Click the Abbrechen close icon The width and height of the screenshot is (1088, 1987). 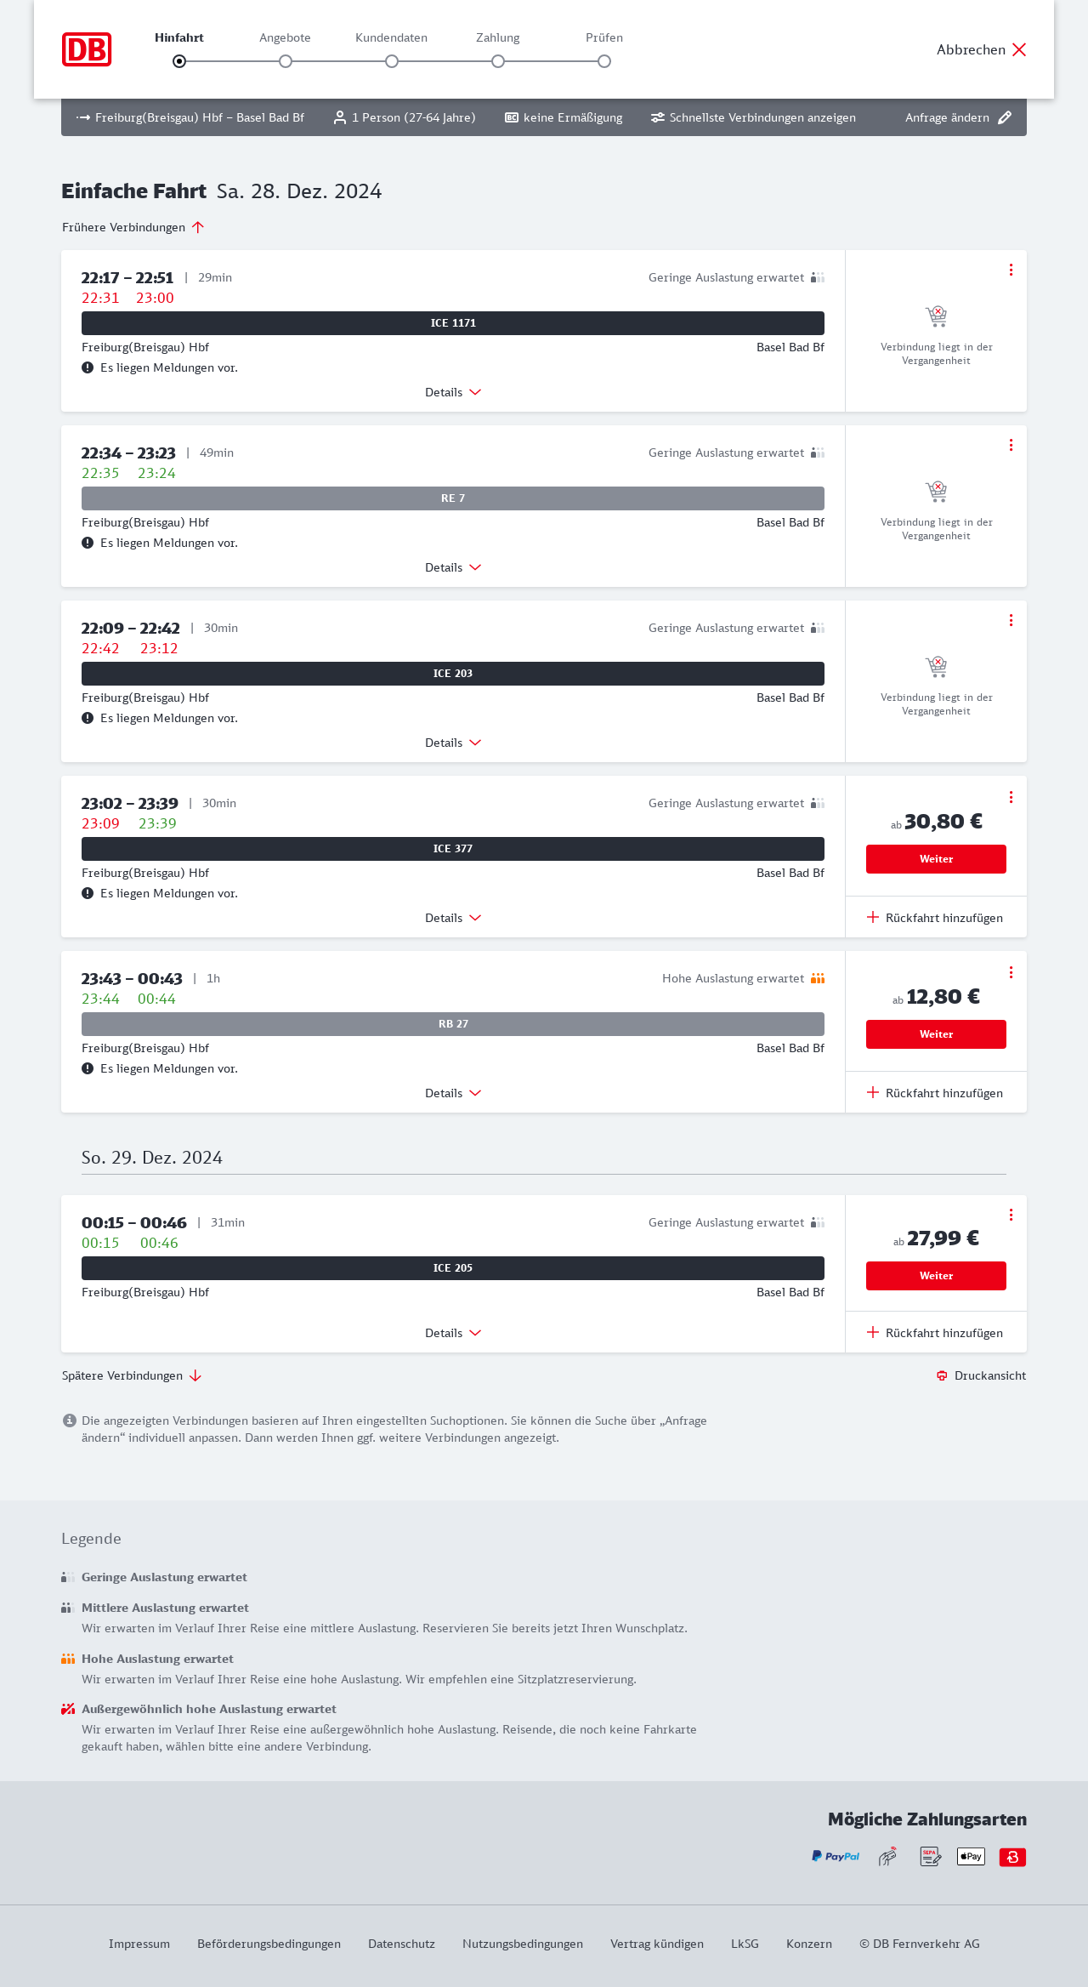tap(1019, 49)
